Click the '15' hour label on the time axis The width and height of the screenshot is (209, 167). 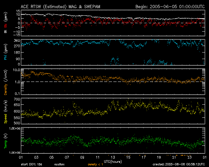point(128,158)
